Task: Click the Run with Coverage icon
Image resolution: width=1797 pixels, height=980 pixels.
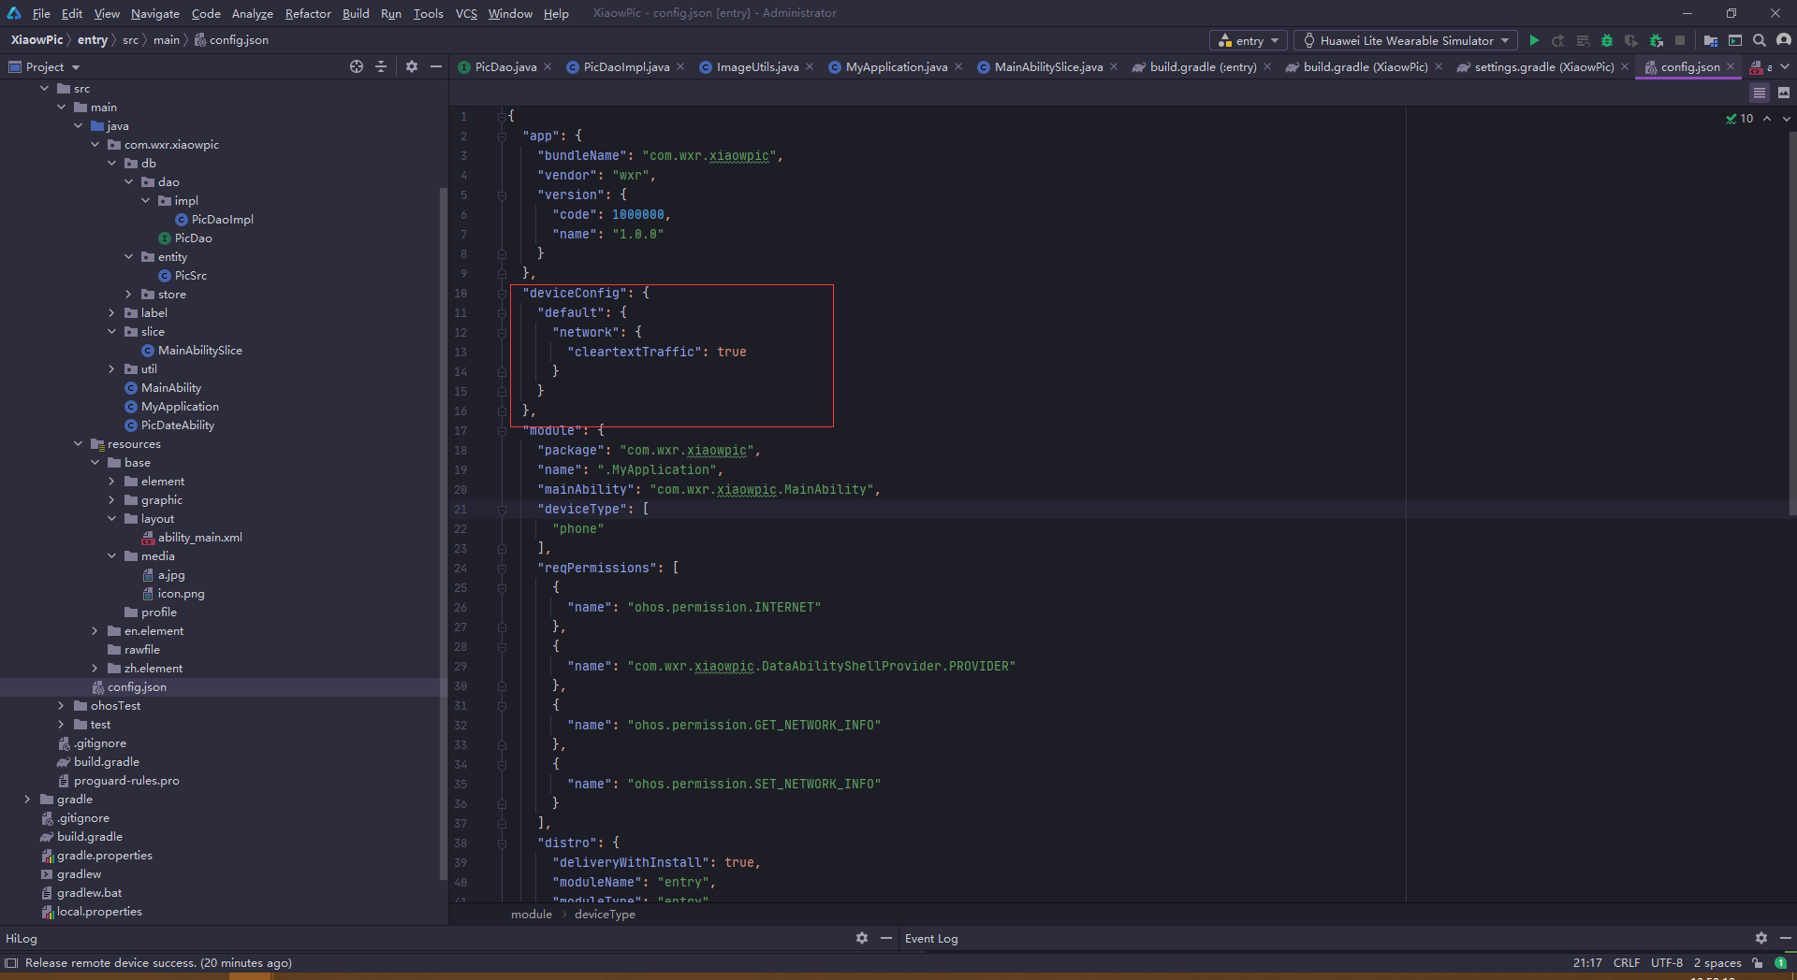Action: pyautogui.click(x=1631, y=40)
